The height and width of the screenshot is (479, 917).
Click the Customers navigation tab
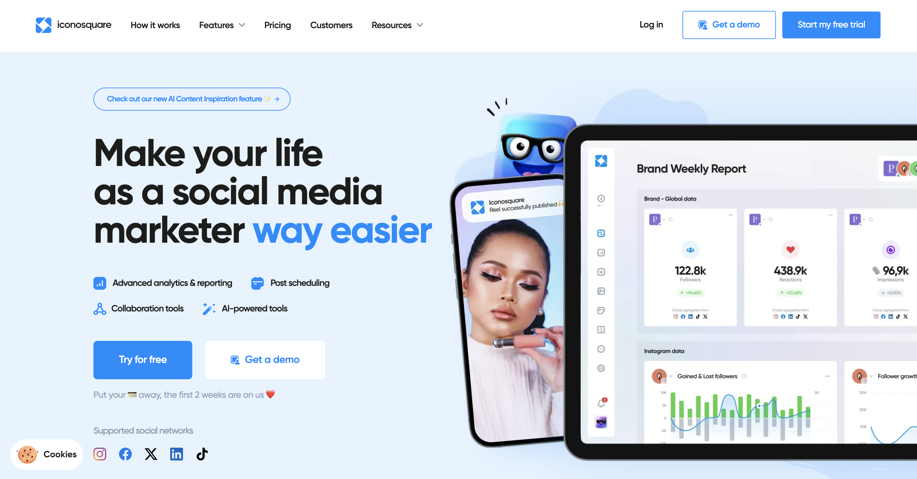[x=331, y=25]
